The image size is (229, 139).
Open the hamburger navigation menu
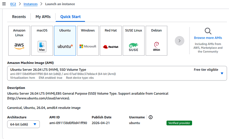(x=4, y=4)
